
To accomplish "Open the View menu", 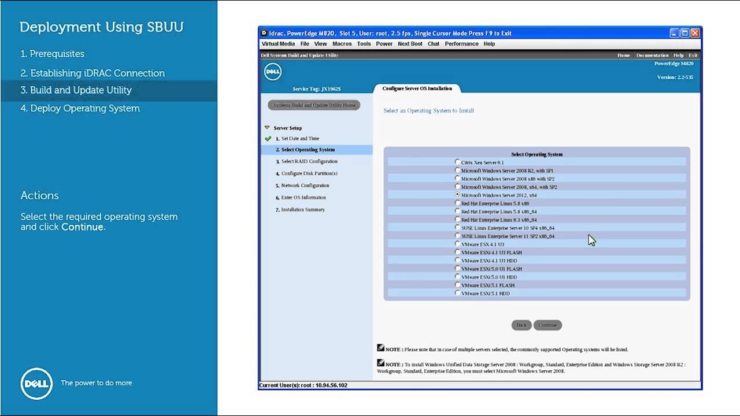I will tap(320, 44).
